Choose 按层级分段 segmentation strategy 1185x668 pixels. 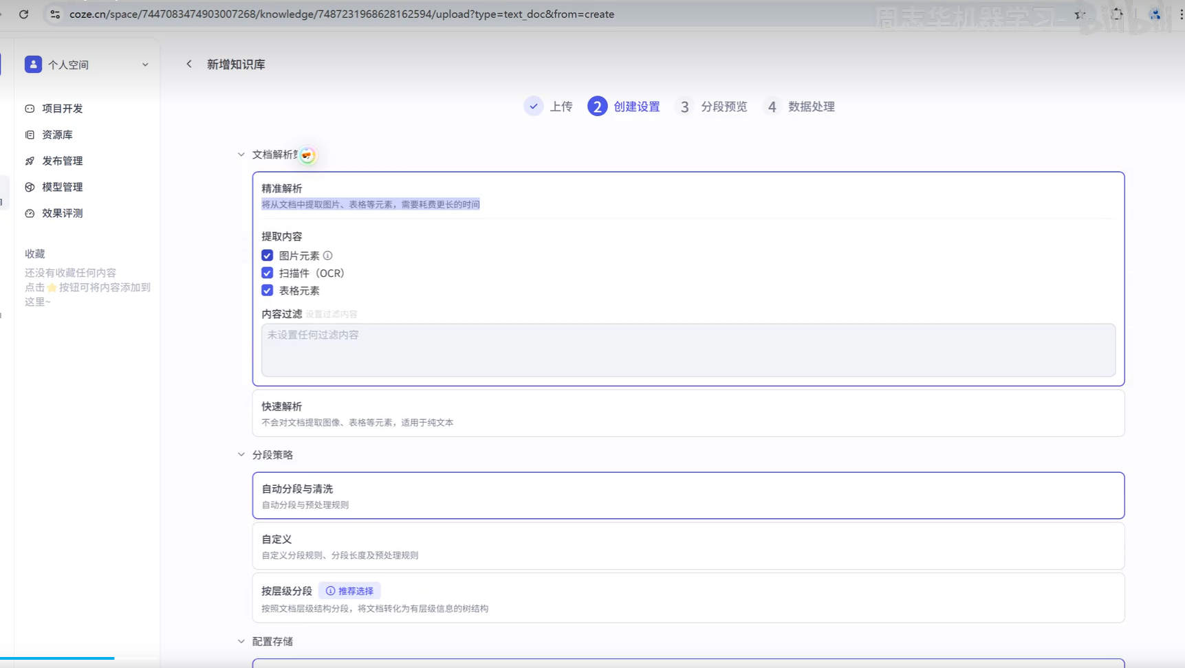(688, 598)
